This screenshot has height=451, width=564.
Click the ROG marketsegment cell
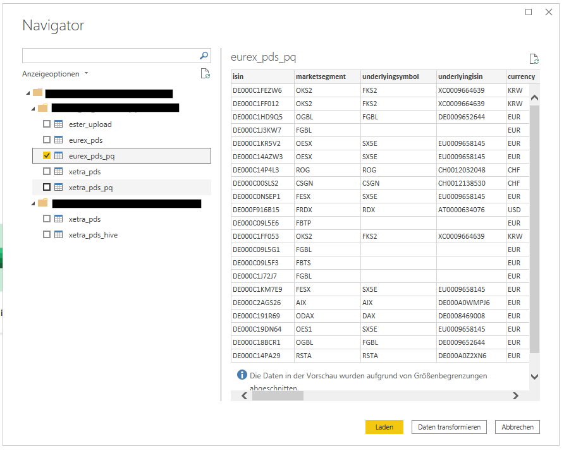point(328,170)
